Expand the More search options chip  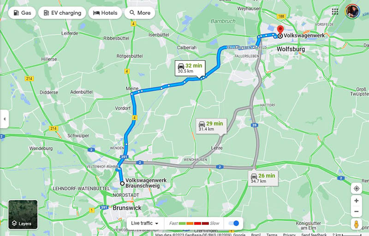tap(140, 13)
